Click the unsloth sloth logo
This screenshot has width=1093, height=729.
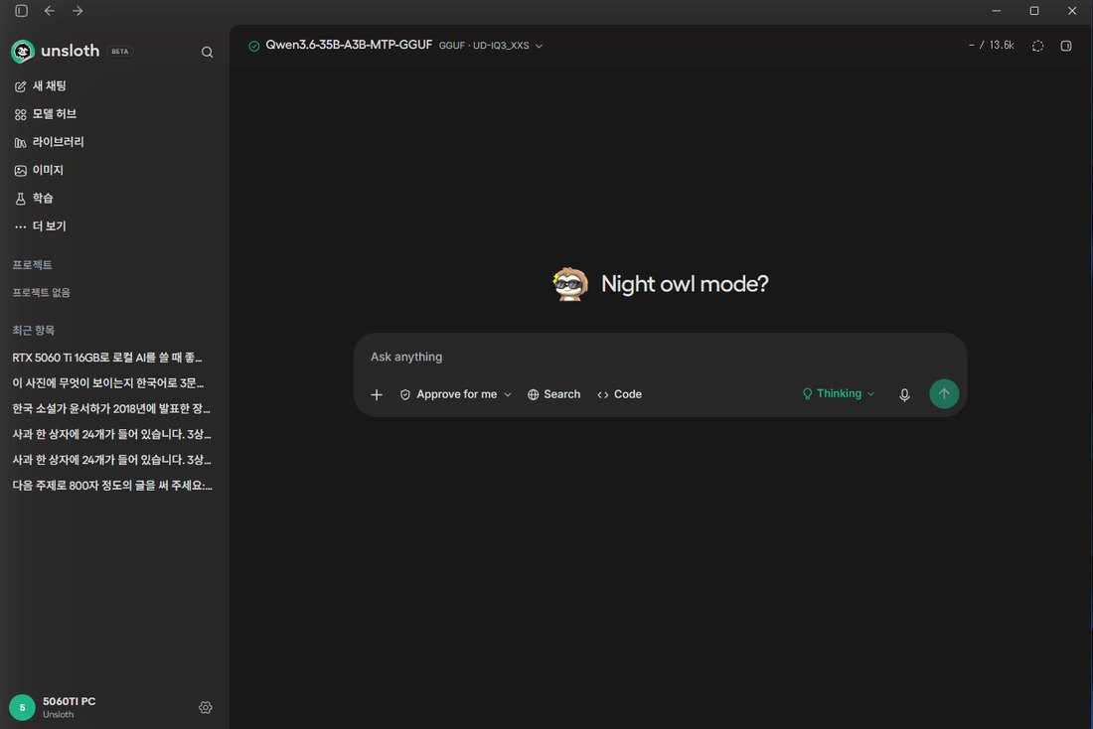pyautogui.click(x=22, y=51)
